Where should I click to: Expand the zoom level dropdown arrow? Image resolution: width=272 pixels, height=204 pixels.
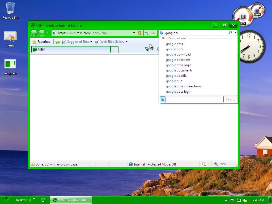pos(231,164)
